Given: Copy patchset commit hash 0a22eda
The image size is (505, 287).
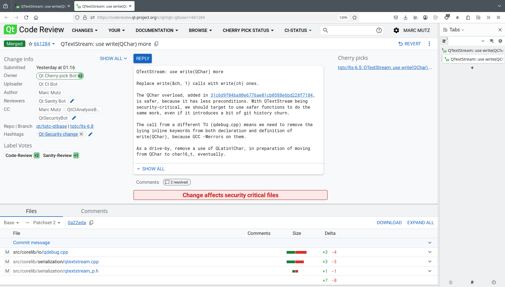Looking at the screenshot, I should [91, 223].
